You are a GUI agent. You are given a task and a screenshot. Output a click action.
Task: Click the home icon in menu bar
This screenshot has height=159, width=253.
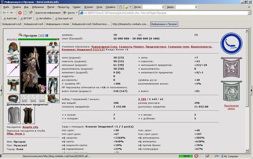tap(120, 7)
